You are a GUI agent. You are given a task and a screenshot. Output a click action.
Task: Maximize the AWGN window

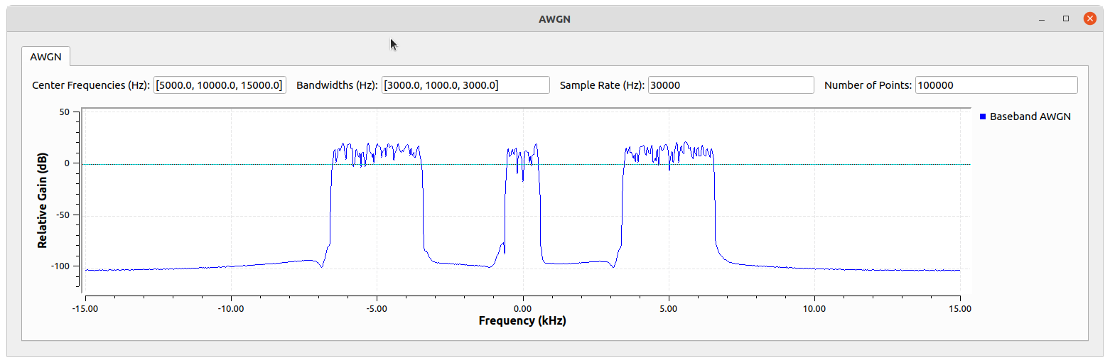point(1066,19)
